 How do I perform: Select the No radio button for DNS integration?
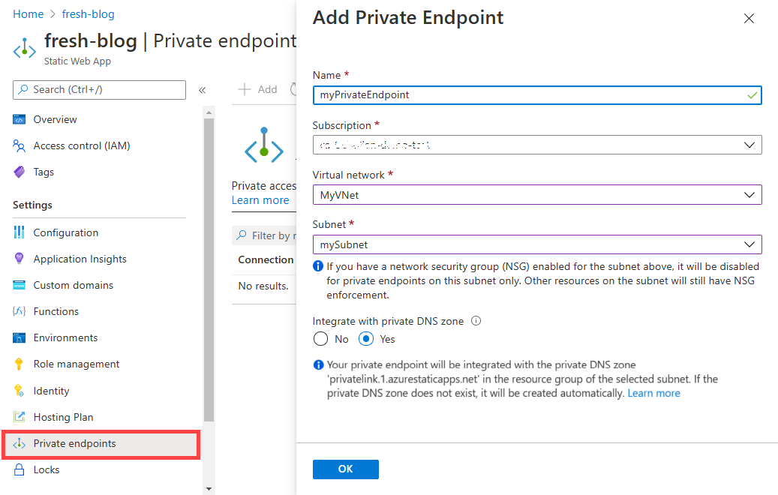(322, 339)
